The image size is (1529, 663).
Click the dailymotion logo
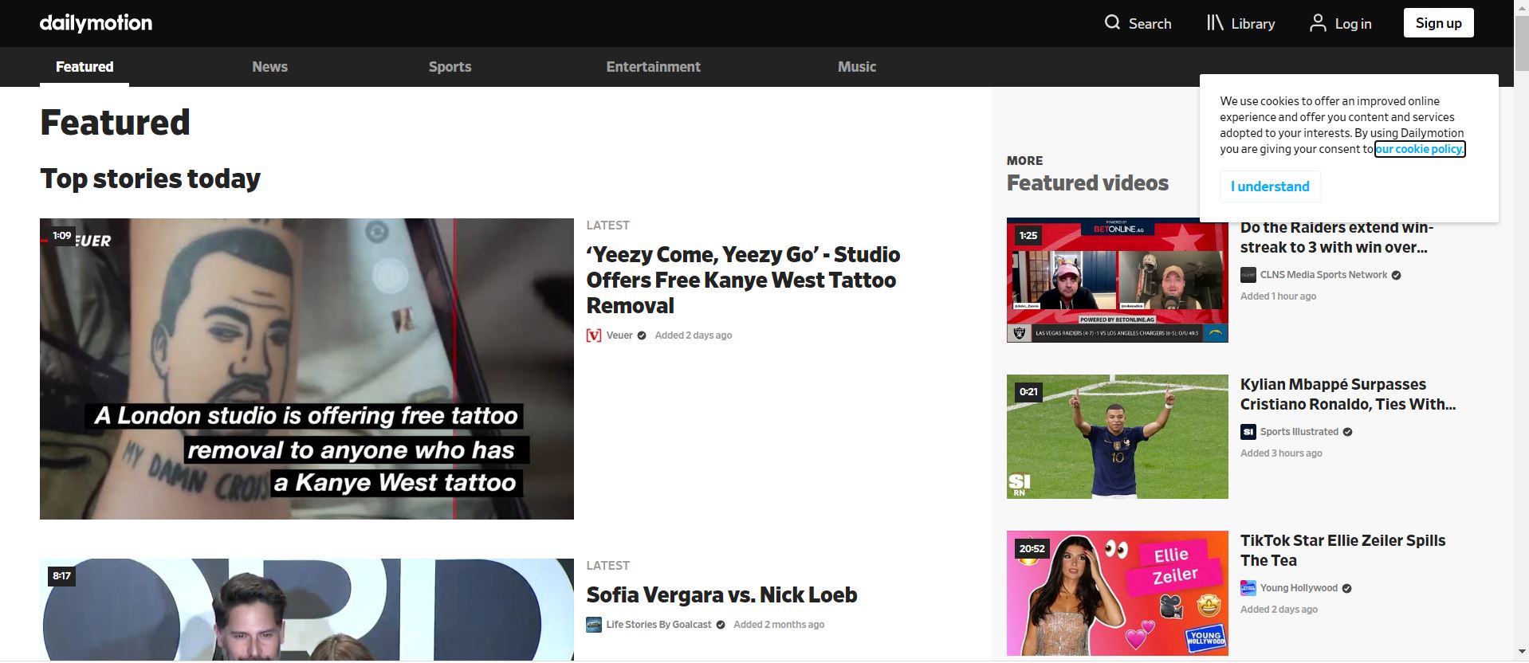pyautogui.click(x=96, y=23)
